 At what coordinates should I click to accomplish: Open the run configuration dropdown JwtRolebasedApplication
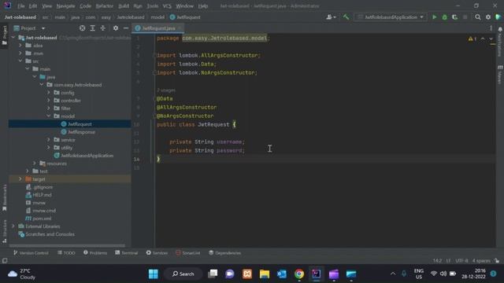click(391, 17)
